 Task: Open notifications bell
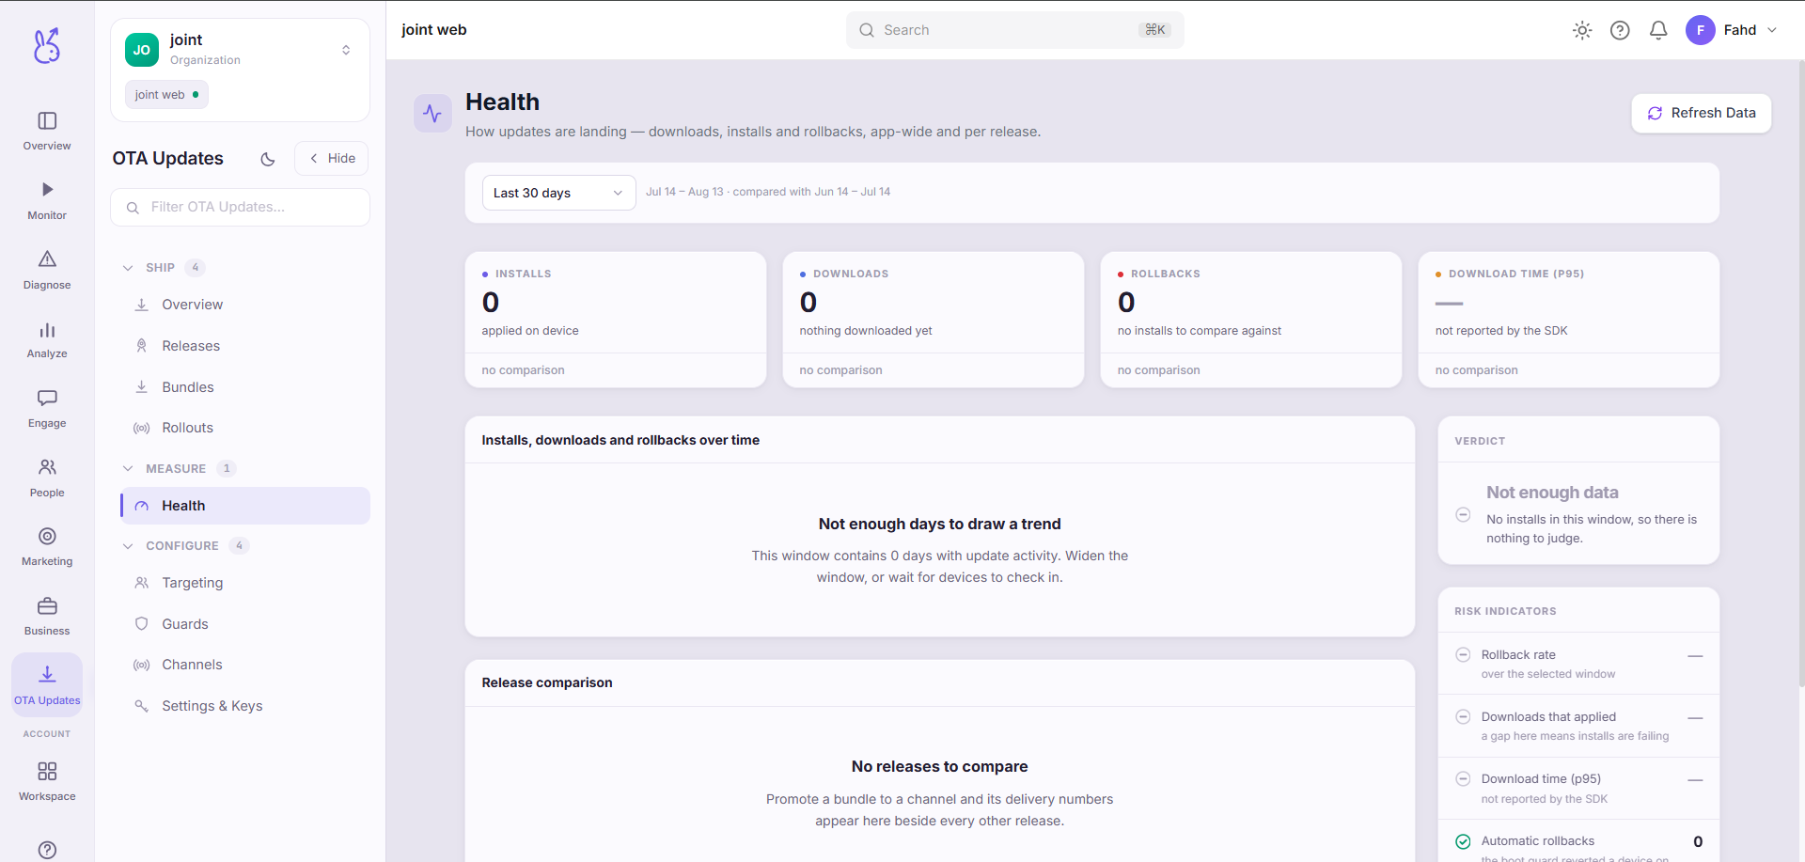click(x=1658, y=30)
